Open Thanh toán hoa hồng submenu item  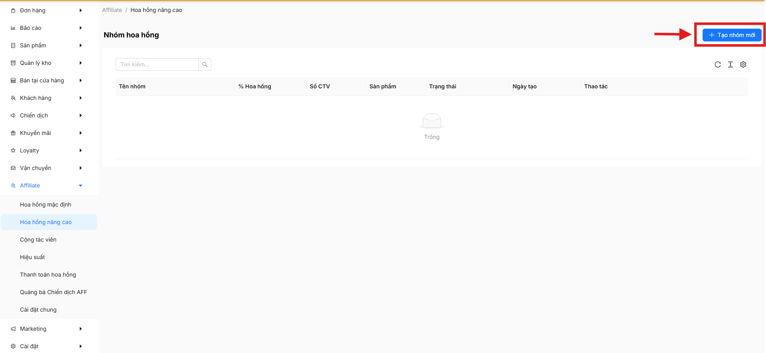coord(49,275)
